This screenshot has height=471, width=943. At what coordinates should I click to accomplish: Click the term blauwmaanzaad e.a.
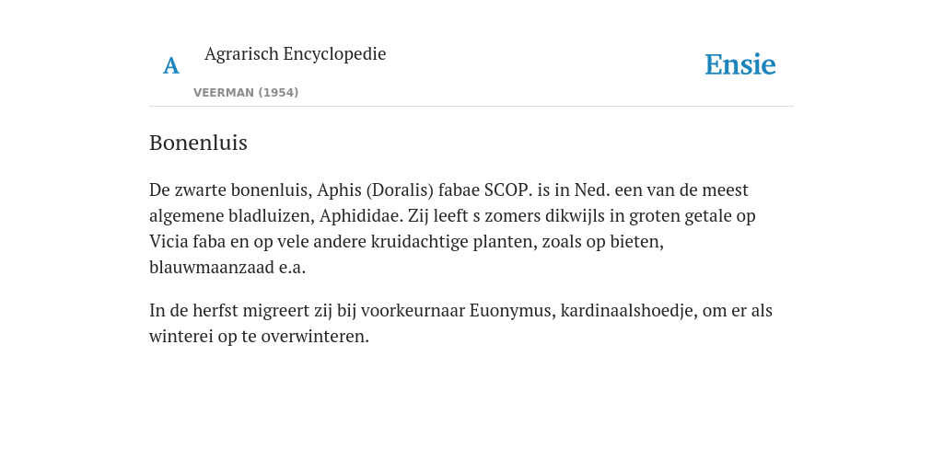tap(227, 268)
